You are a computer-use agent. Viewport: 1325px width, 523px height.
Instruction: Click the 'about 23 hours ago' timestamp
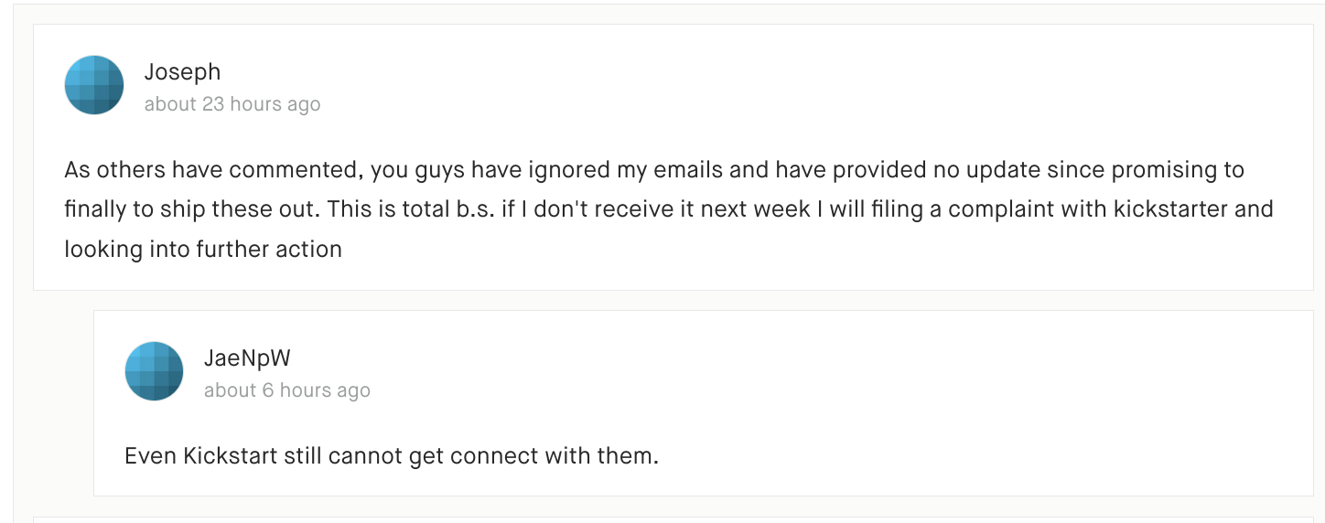(x=232, y=104)
